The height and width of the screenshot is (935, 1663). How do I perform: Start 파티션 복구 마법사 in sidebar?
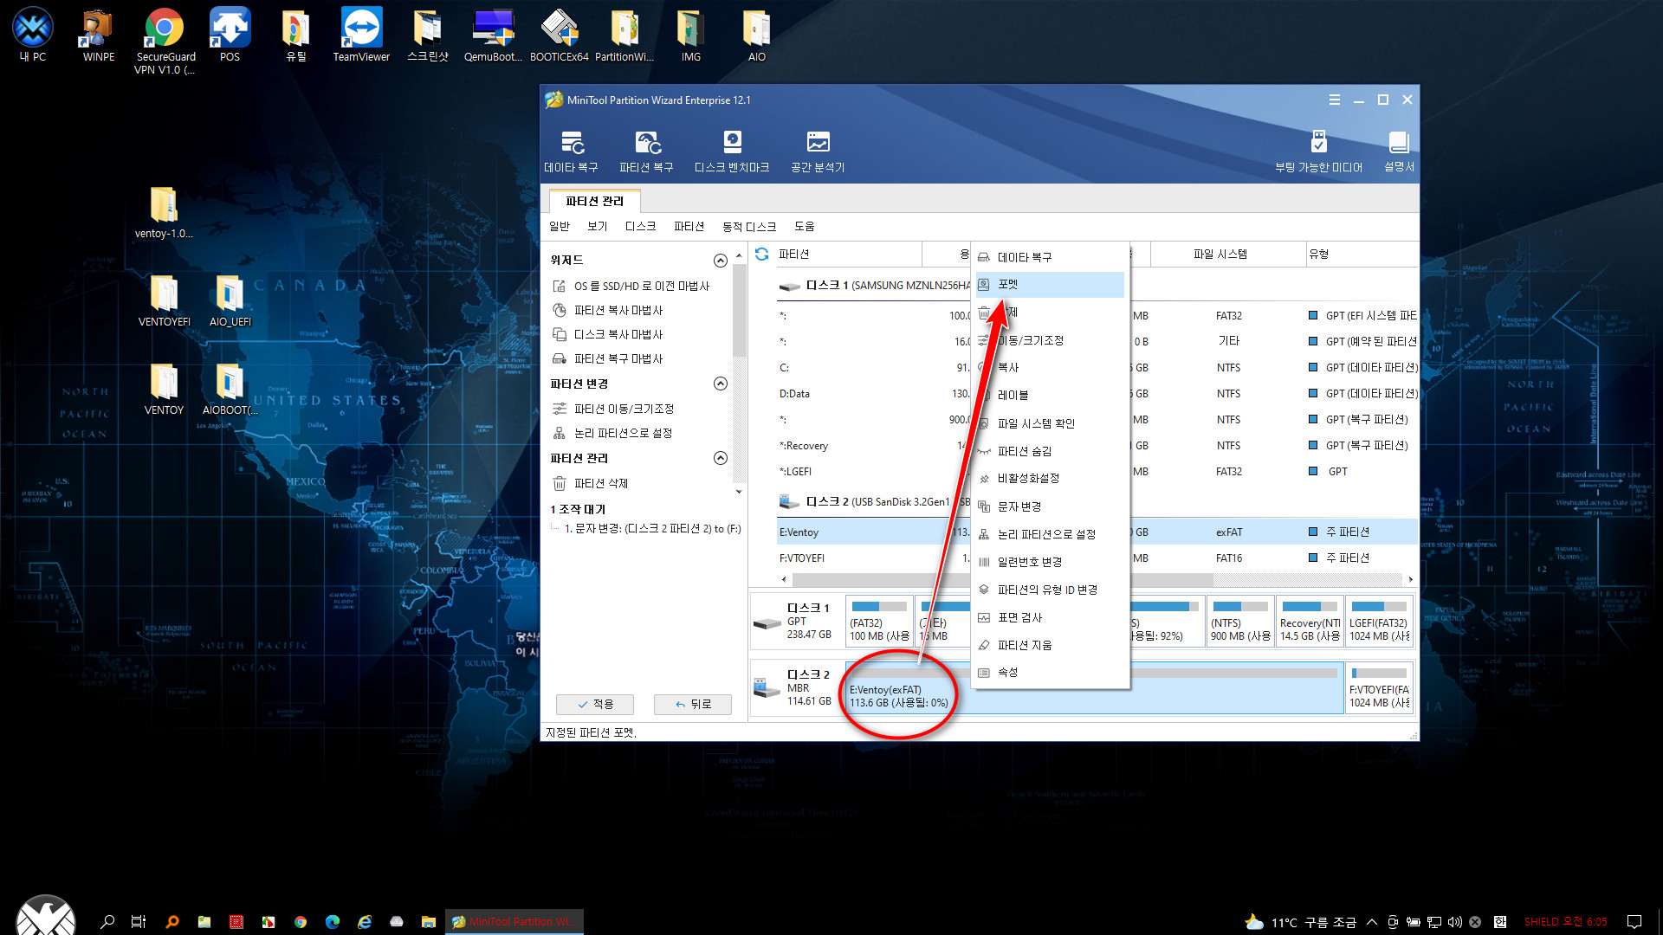click(608, 358)
